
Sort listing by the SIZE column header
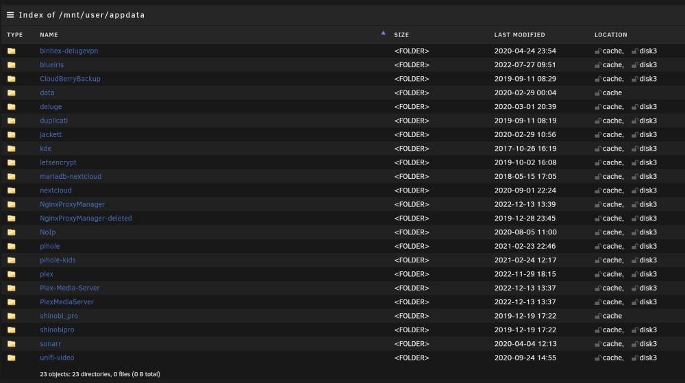click(x=401, y=35)
